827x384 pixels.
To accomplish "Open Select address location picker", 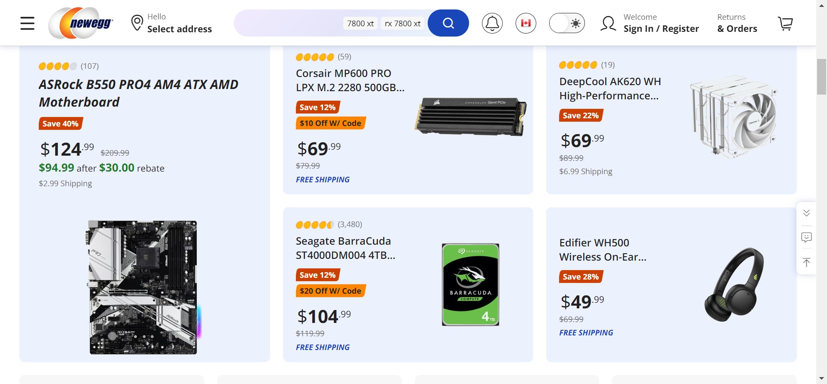I will point(179,29).
